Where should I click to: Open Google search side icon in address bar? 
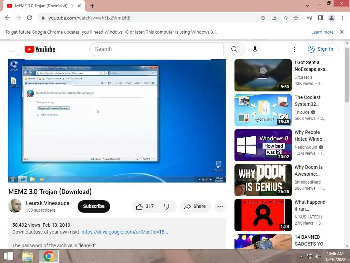pyautogui.click(x=263, y=18)
